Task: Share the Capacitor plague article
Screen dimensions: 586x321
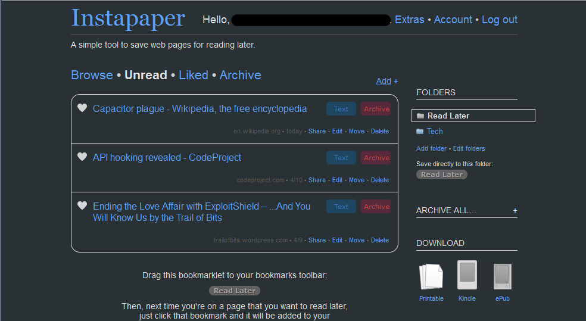Action: pyautogui.click(x=317, y=131)
